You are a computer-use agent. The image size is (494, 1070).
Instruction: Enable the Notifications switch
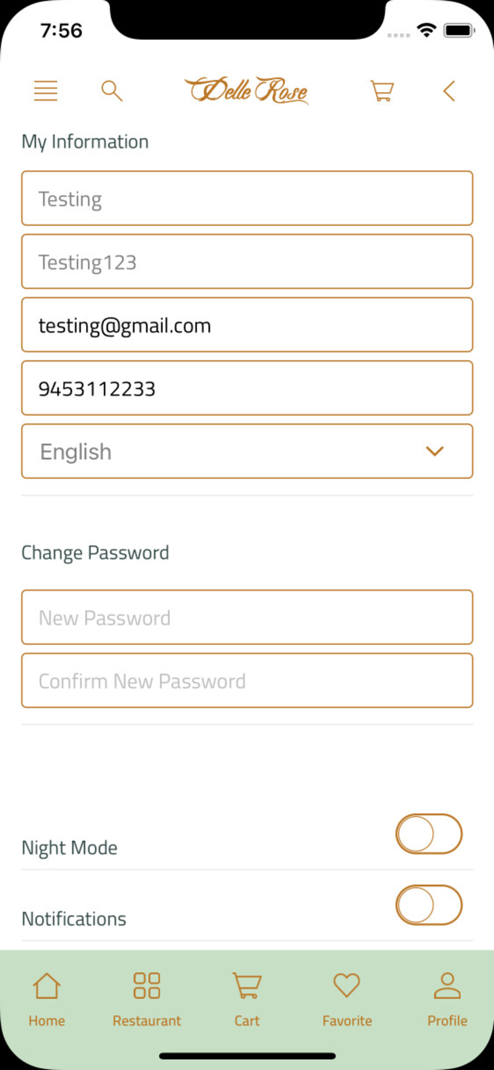(x=429, y=905)
